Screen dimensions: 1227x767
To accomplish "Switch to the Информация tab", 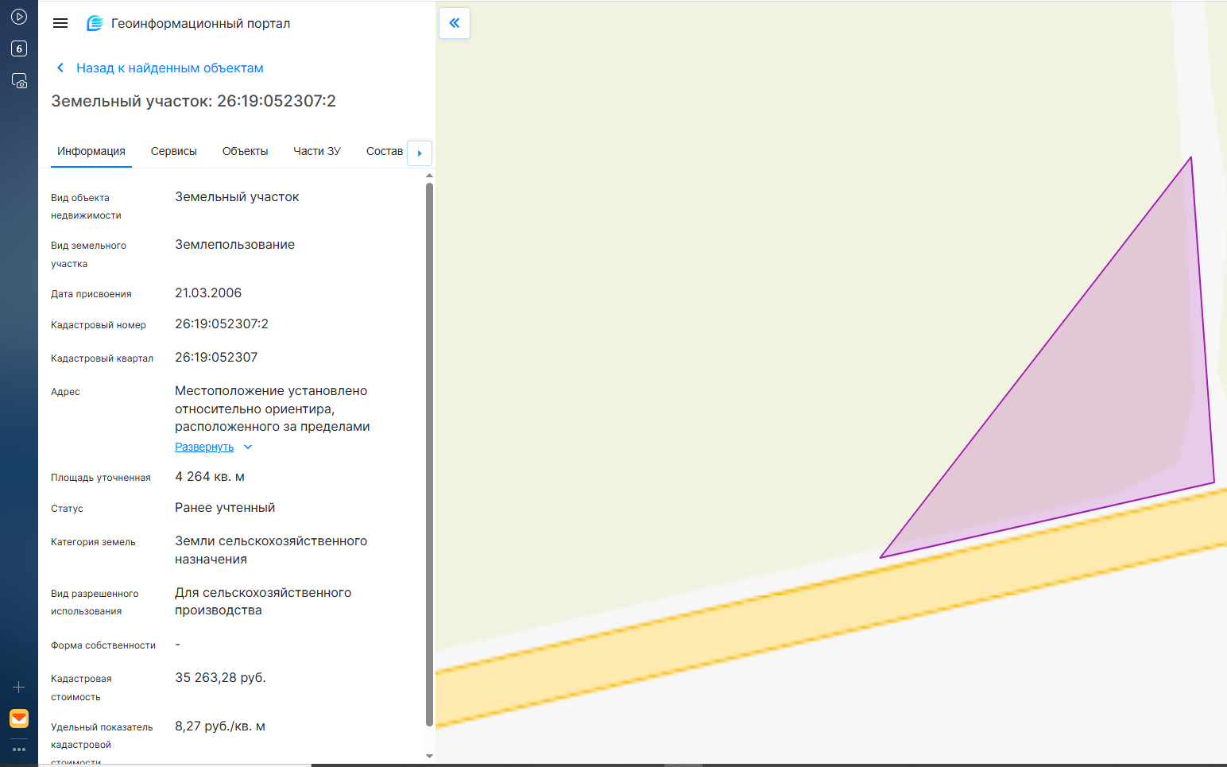I will click(91, 151).
